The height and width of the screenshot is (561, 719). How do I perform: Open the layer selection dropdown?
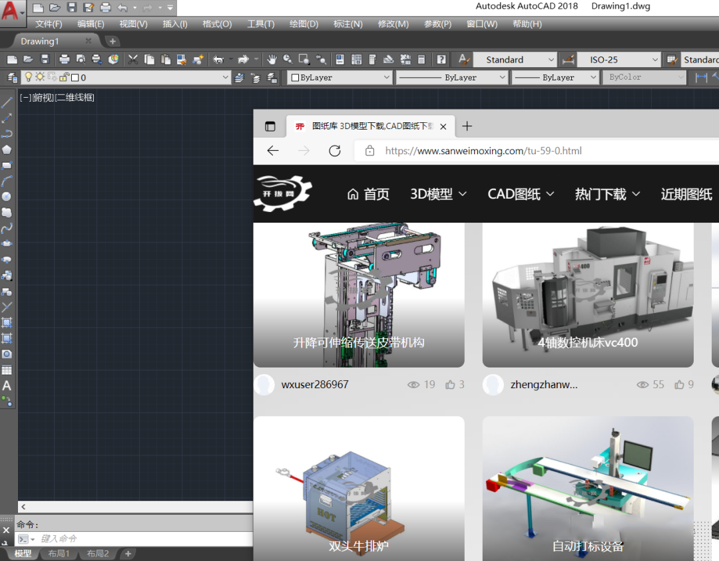pos(224,77)
